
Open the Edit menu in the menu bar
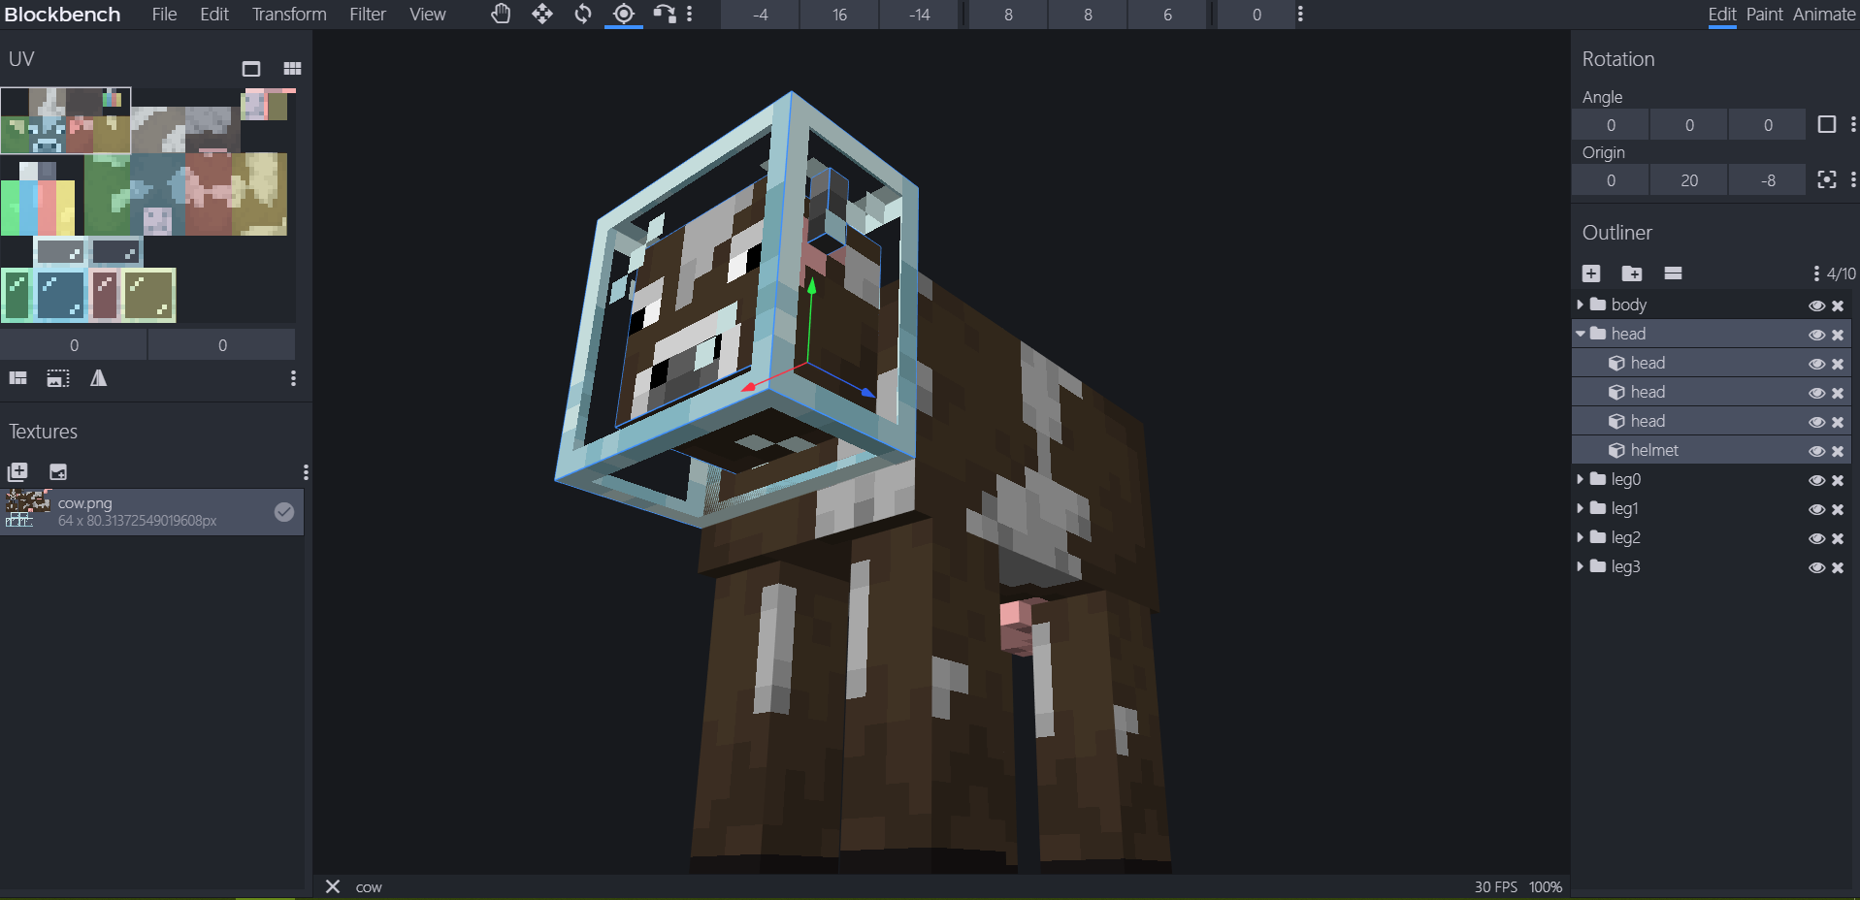tap(214, 14)
